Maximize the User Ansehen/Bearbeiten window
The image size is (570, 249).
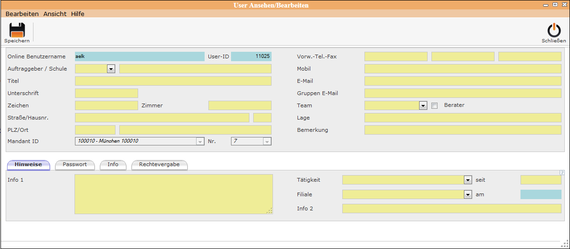click(x=555, y=5)
